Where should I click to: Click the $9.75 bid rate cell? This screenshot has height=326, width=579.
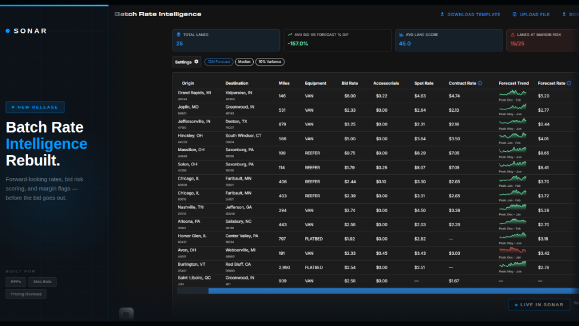click(x=350, y=153)
